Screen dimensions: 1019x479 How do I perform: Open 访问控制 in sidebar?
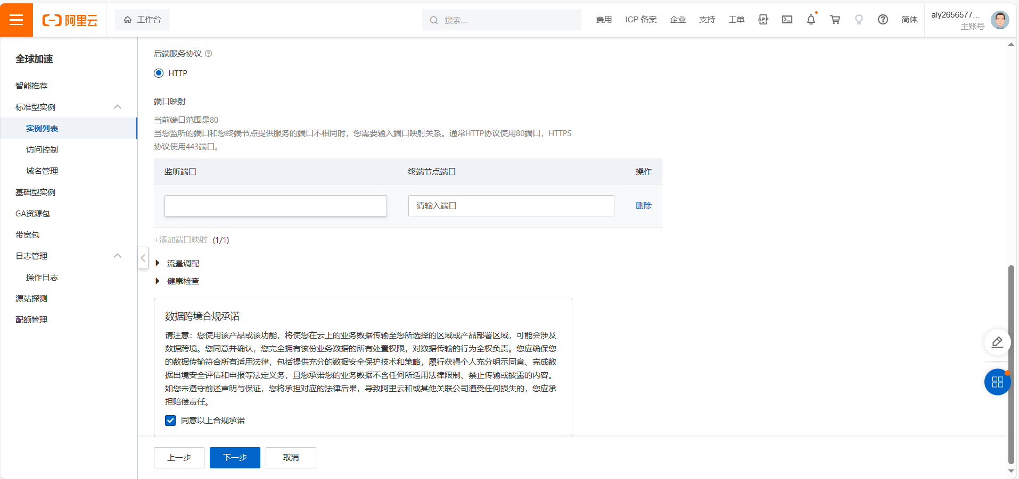pos(42,149)
